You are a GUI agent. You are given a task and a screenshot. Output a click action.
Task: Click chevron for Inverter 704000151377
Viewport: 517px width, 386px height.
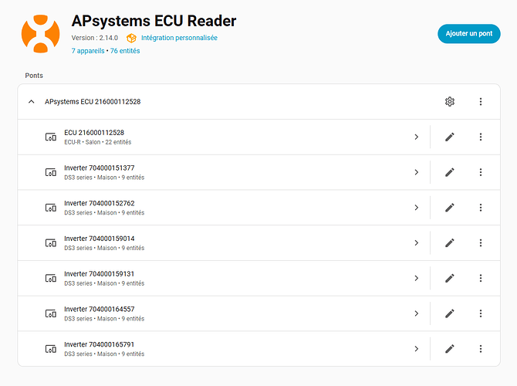(x=416, y=172)
